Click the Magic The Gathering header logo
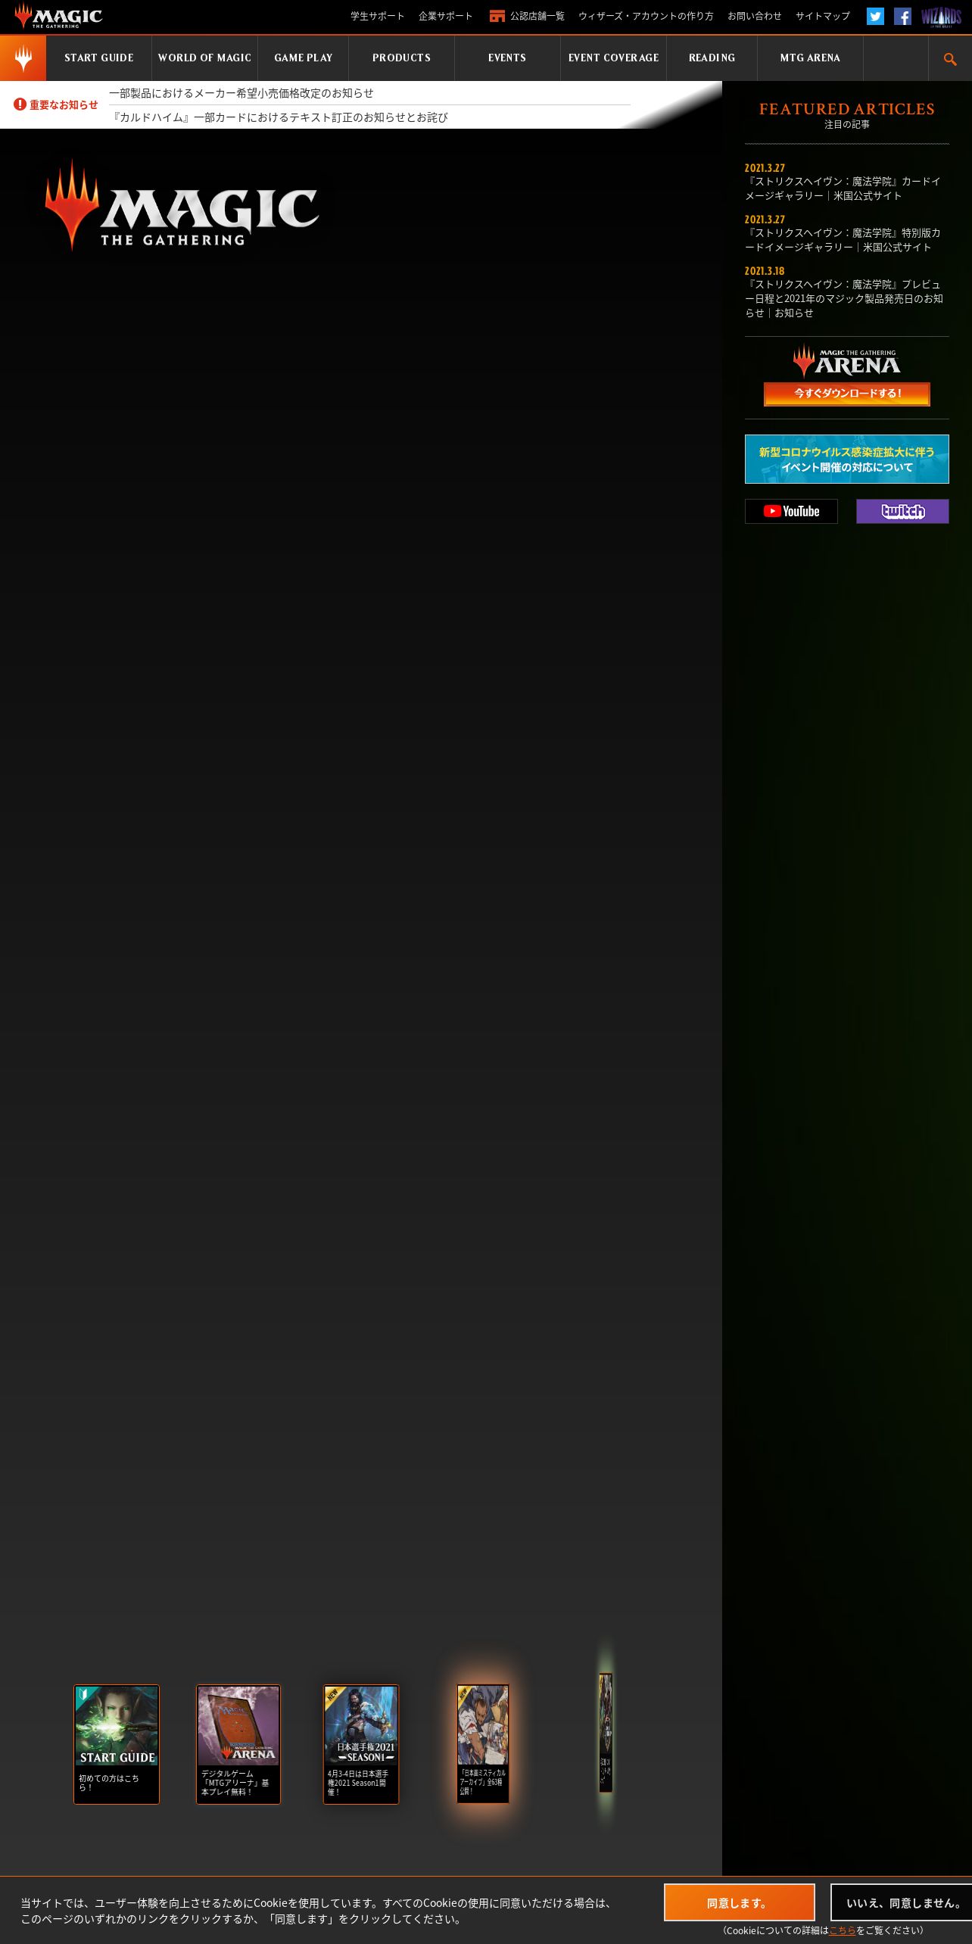The image size is (972, 1944). [58, 16]
